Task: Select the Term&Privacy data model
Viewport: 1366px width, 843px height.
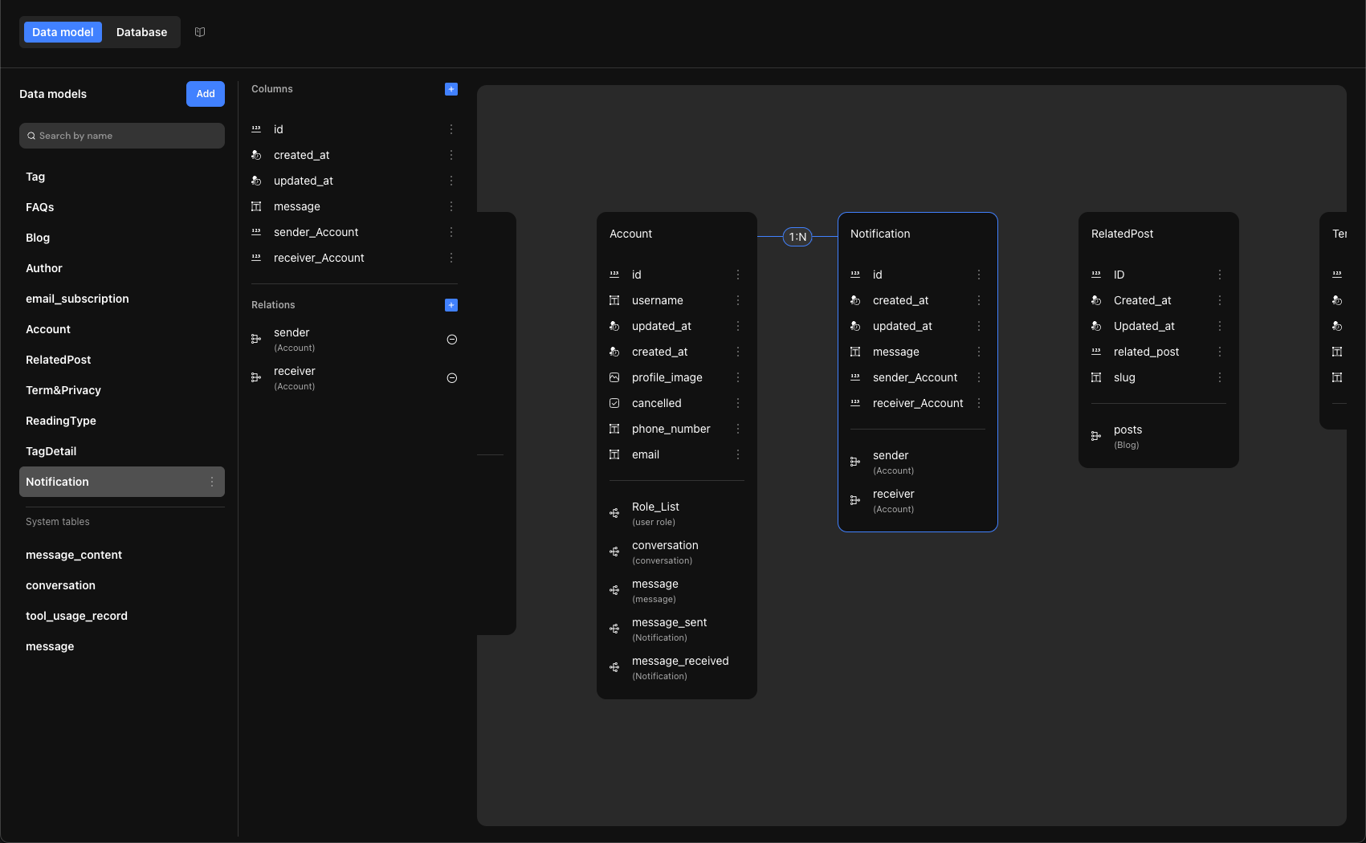Action: pyautogui.click(x=122, y=390)
